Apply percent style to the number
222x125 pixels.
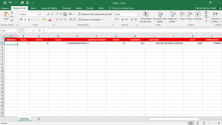click(x=123, y=20)
